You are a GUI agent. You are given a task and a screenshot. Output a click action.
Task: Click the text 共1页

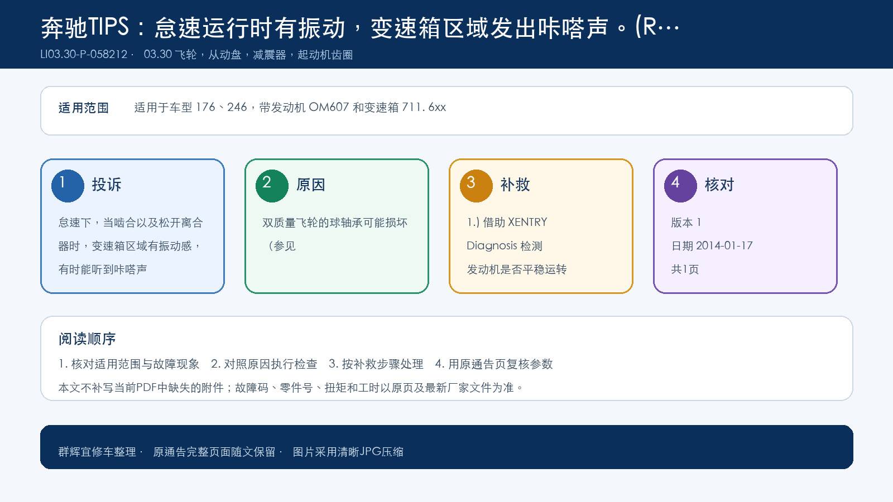click(x=685, y=269)
